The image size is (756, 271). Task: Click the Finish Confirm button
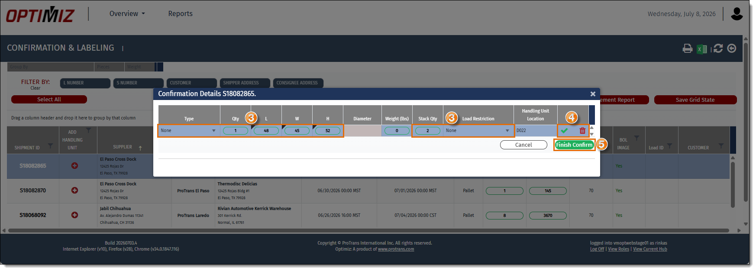tap(574, 145)
